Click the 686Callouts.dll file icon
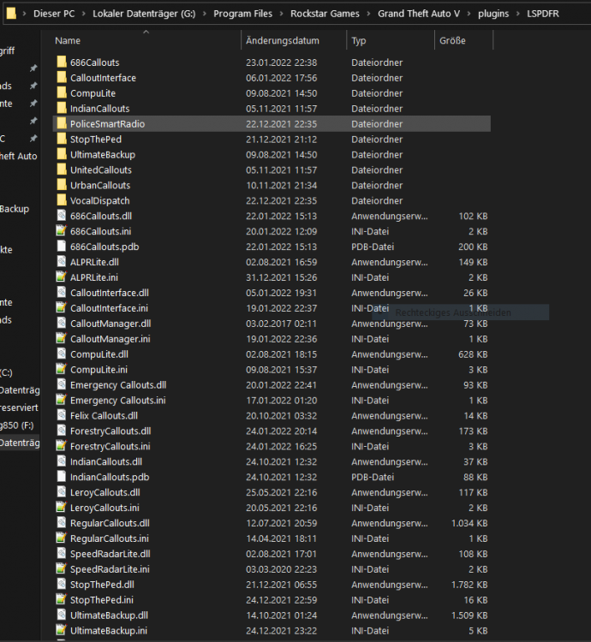 [x=62, y=216]
